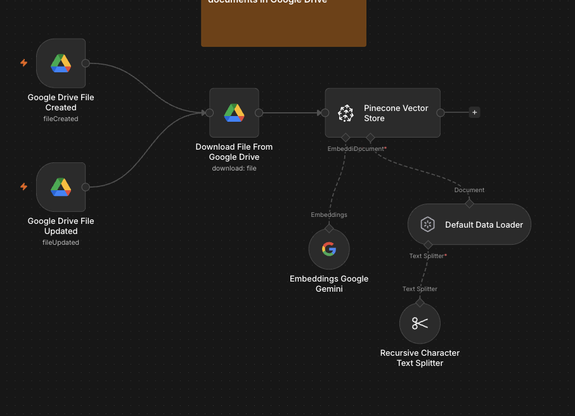Click the 'Document' label above Default Data Loader
This screenshot has width=575, height=416.
tap(469, 190)
